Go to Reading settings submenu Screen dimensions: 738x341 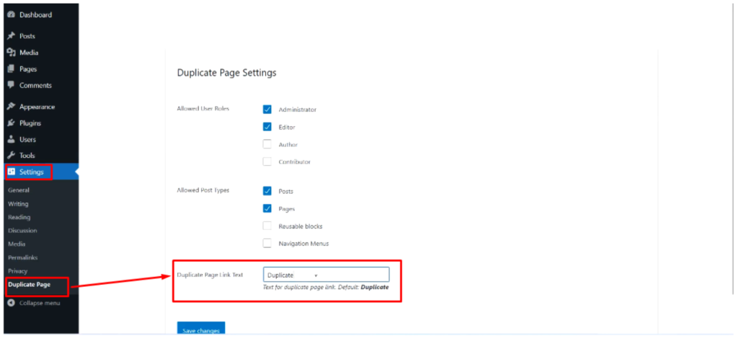click(x=19, y=217)
